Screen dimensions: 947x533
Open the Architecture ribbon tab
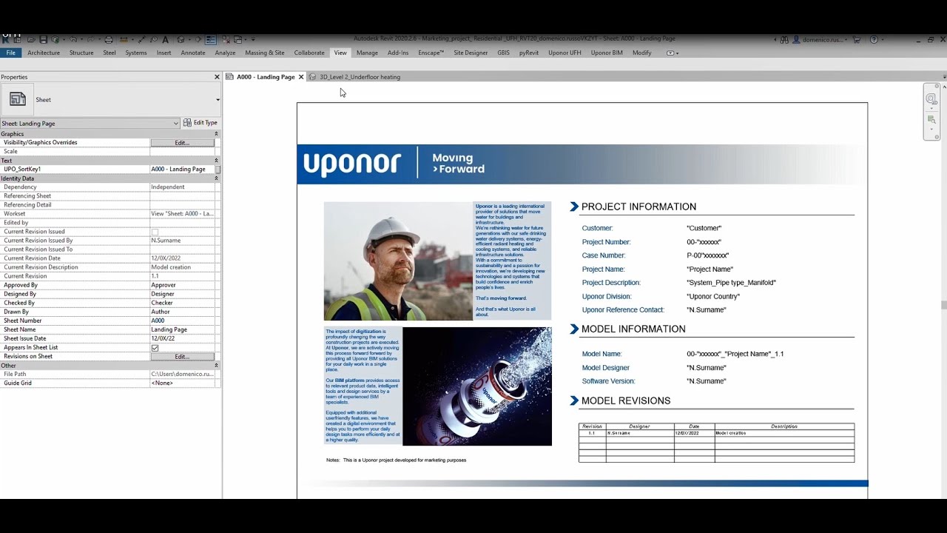(x=44, y=53)
